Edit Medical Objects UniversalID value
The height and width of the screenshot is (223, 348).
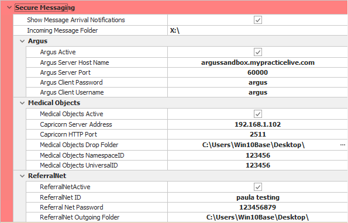tap(258, 165)
